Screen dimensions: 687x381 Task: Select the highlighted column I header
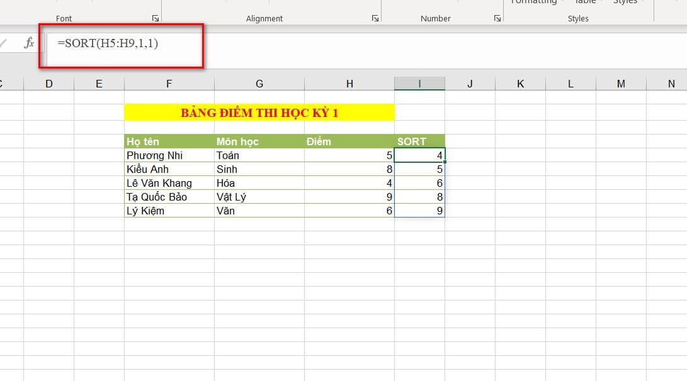[419, 84]
